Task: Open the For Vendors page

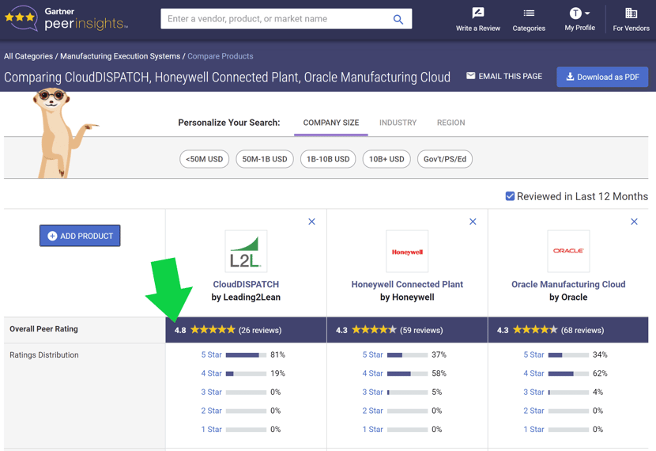Action: 631,19
